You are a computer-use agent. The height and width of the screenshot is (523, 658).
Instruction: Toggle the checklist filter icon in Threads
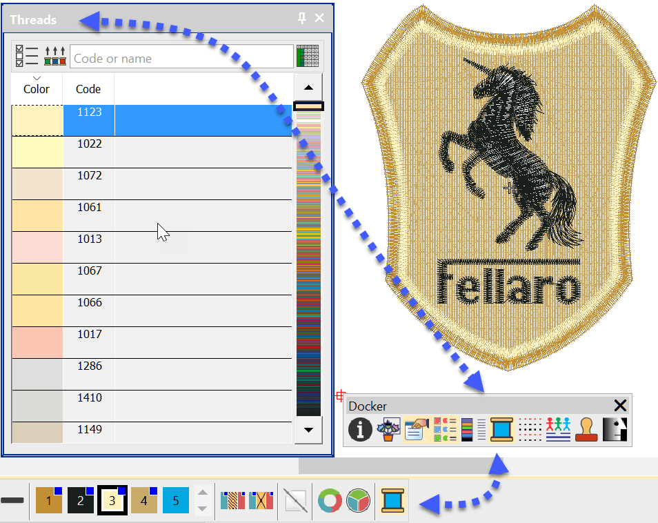pyautogui.click(x=27, y=57)
